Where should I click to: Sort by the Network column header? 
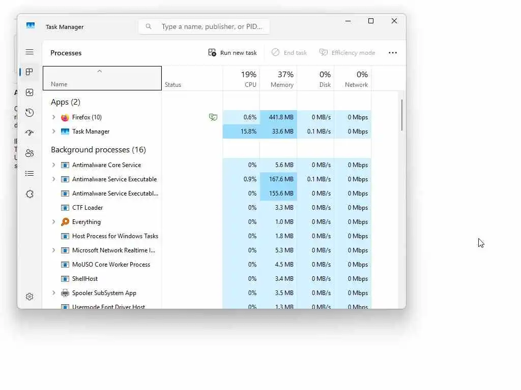[x=353, y=78]
